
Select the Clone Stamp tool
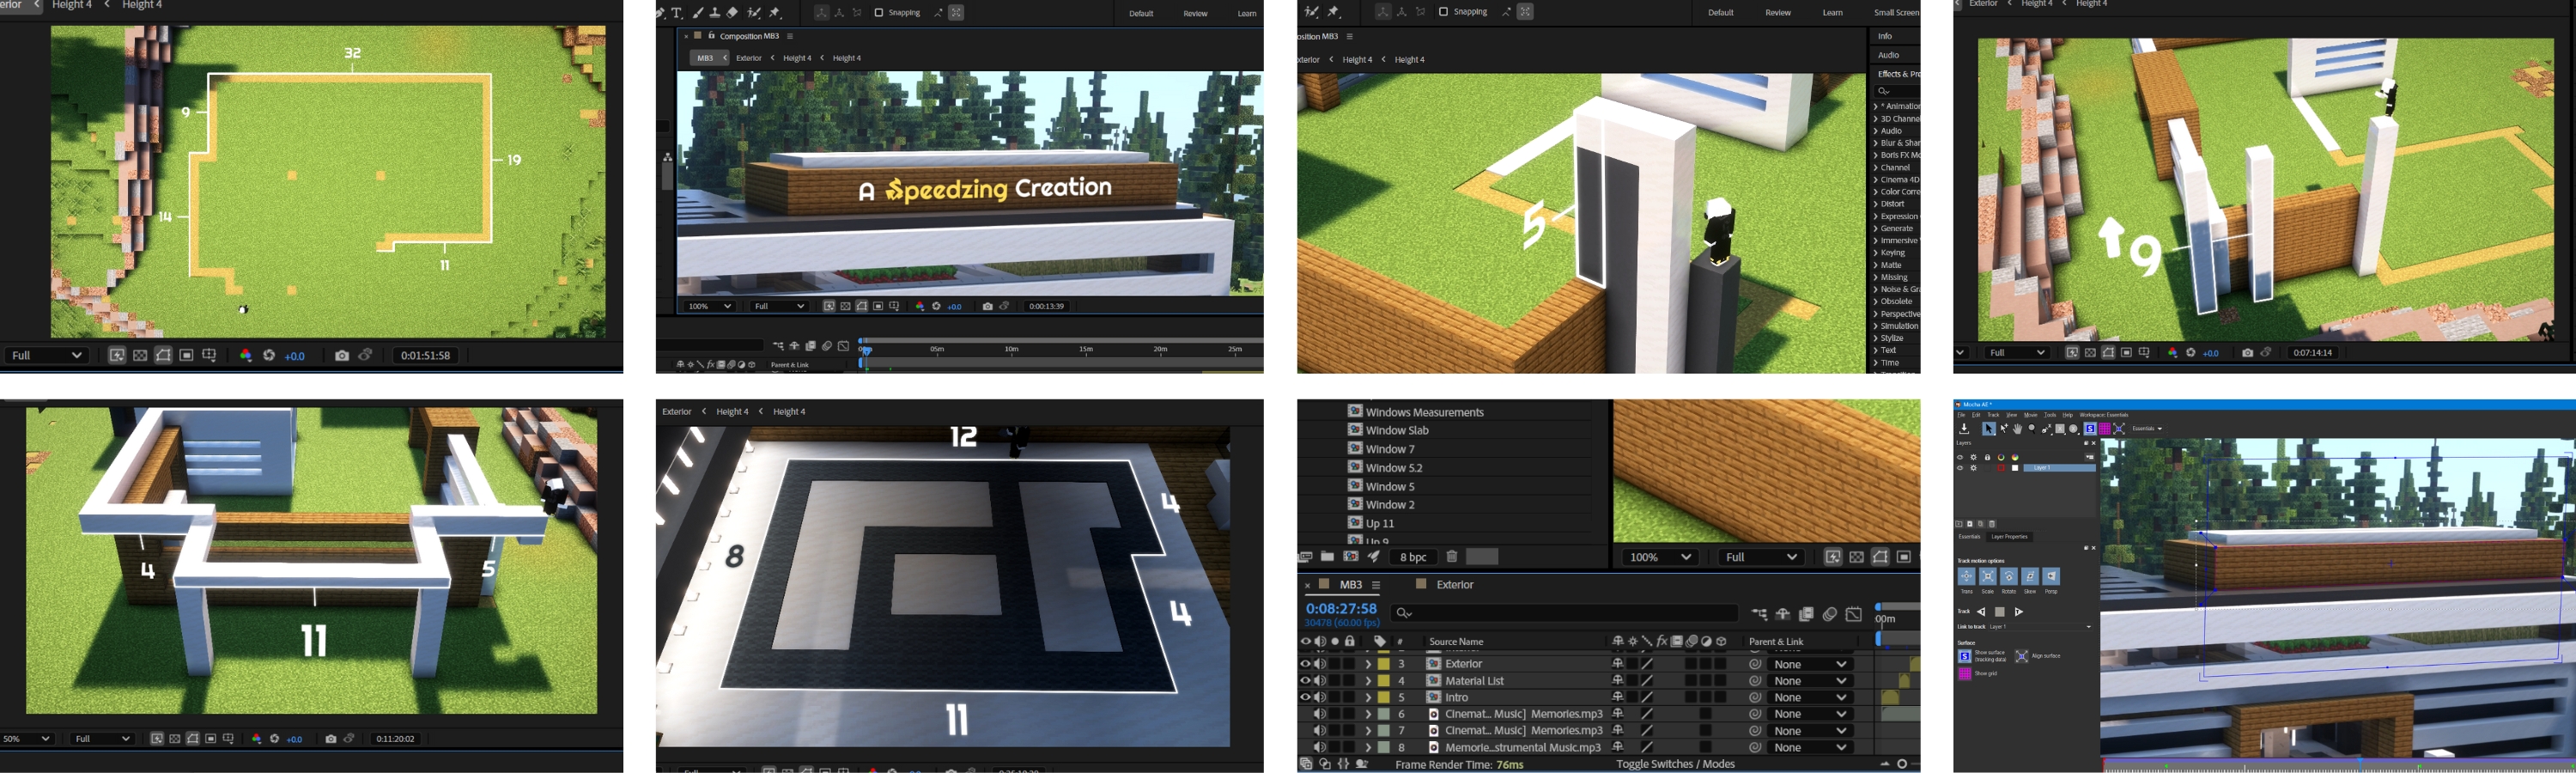click(x=715, y=12)
